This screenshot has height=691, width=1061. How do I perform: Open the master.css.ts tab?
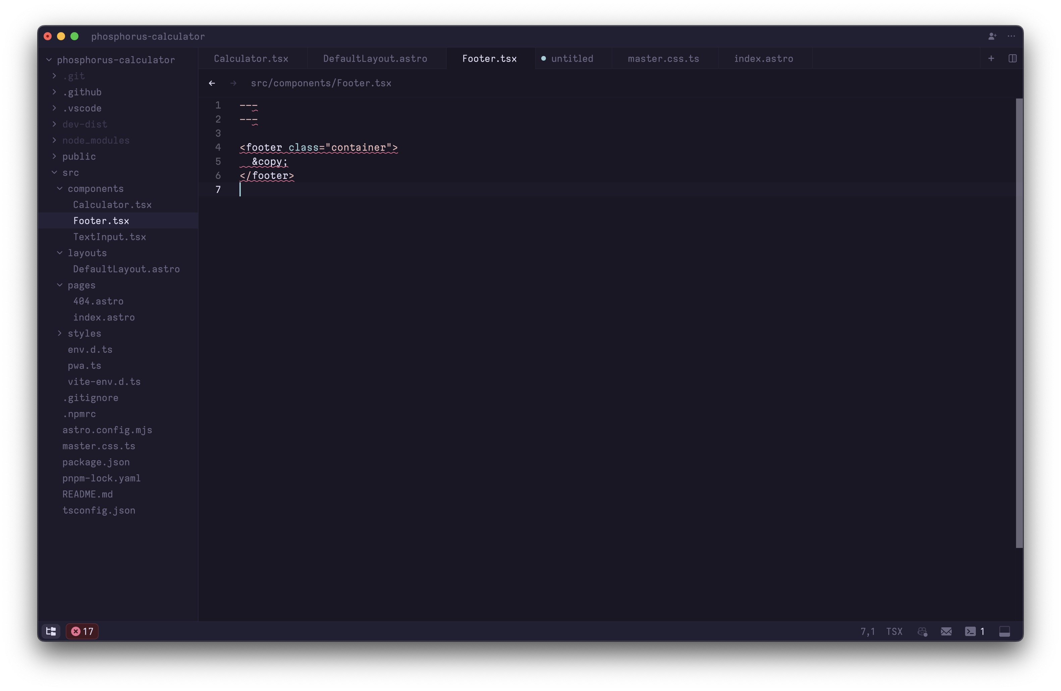click(663, 58)
